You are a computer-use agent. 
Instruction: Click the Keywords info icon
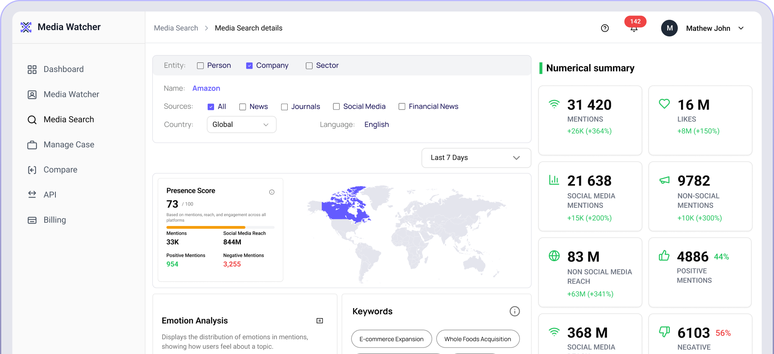point(514,311)
